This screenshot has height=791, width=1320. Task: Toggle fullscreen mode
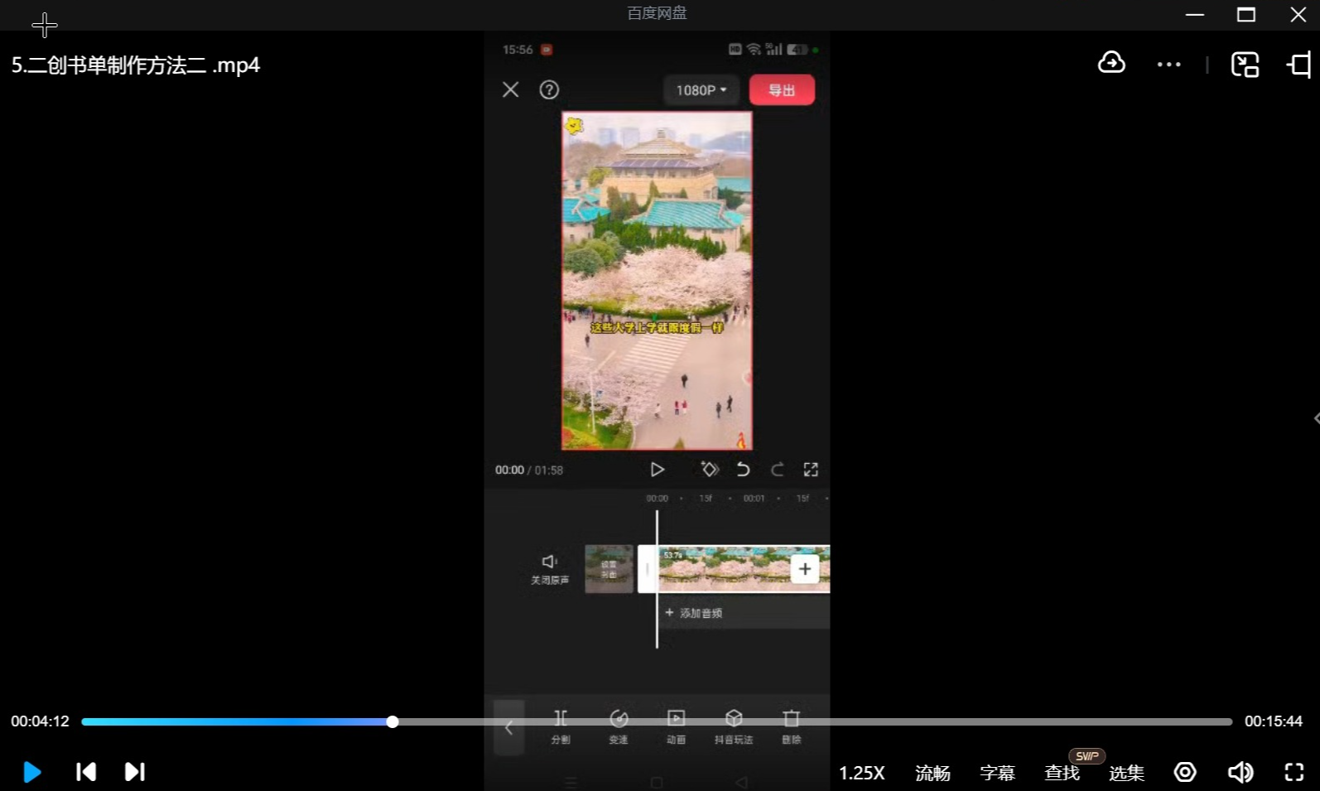pyautogui.click(x=1294, y=772)
